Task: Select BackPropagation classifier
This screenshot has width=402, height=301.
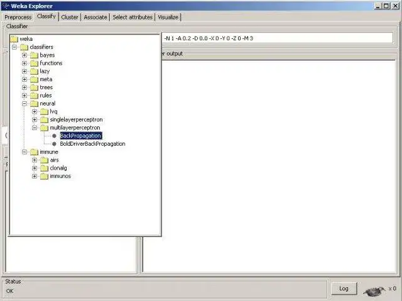Action: coord(81,136)
